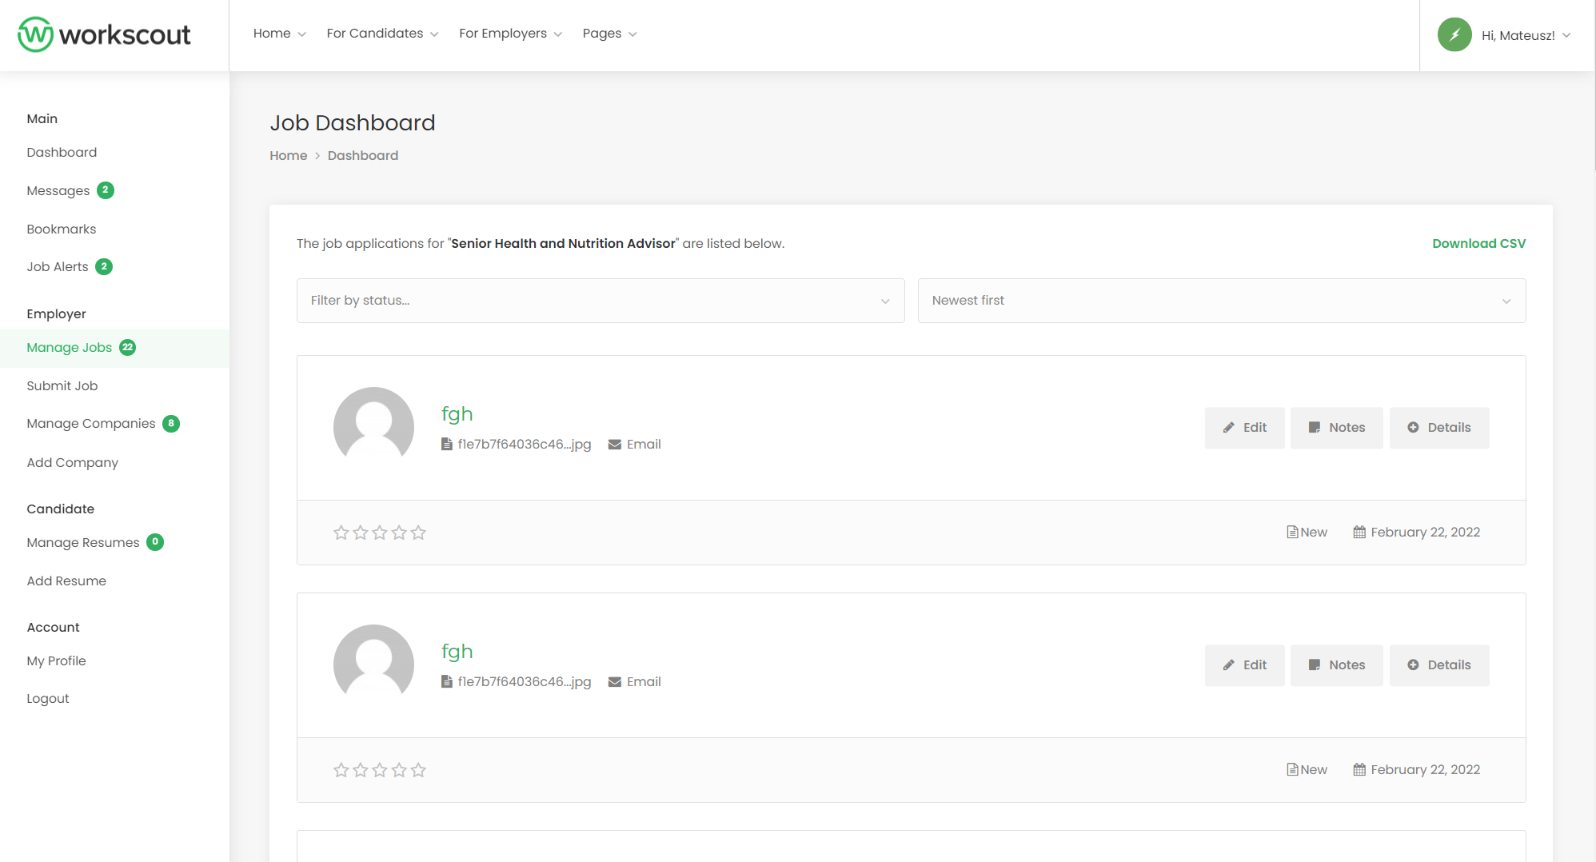Click Home in the breadcrumb

288,156
